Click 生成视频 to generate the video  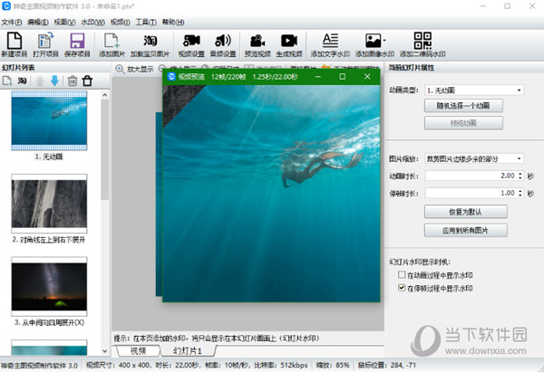click(289, 44)
